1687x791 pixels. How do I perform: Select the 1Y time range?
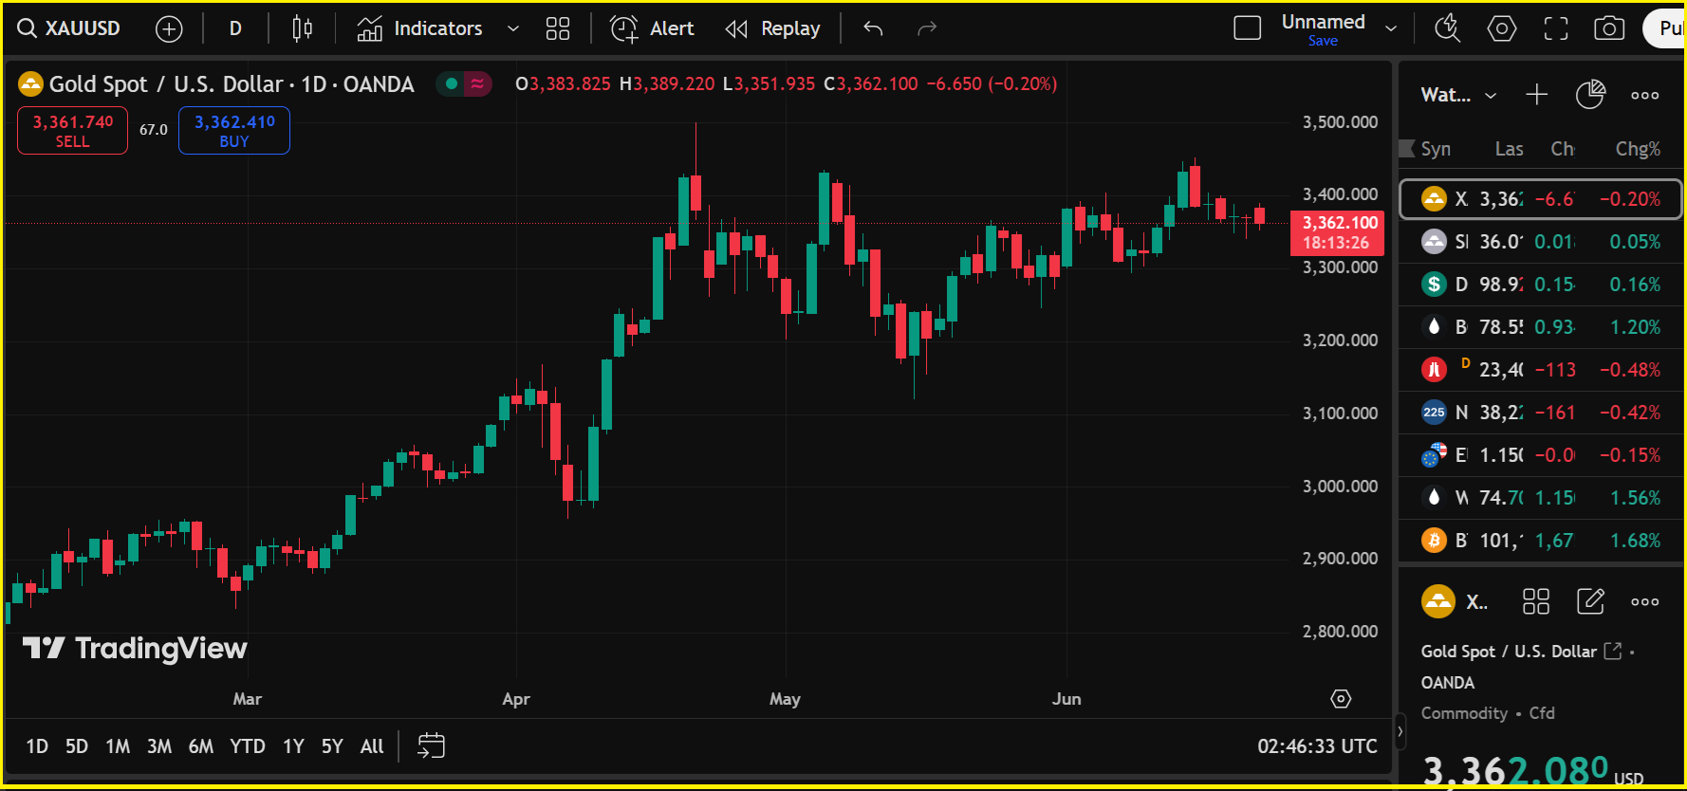click(x=293, y=746)
